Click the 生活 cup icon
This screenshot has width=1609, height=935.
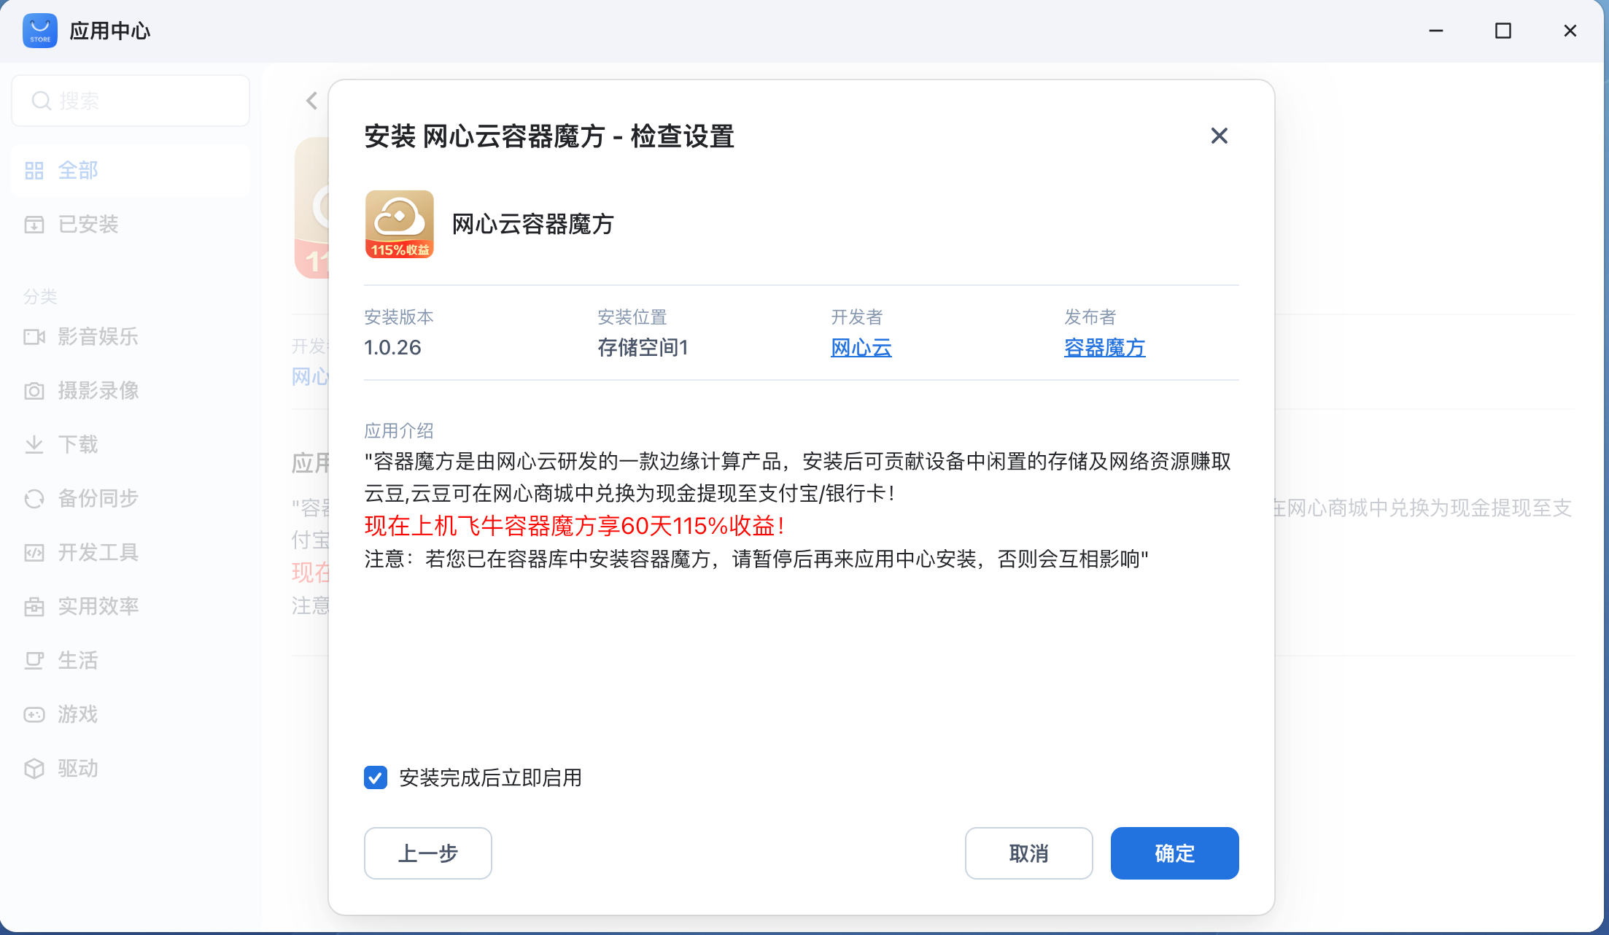tap(34, 661)
